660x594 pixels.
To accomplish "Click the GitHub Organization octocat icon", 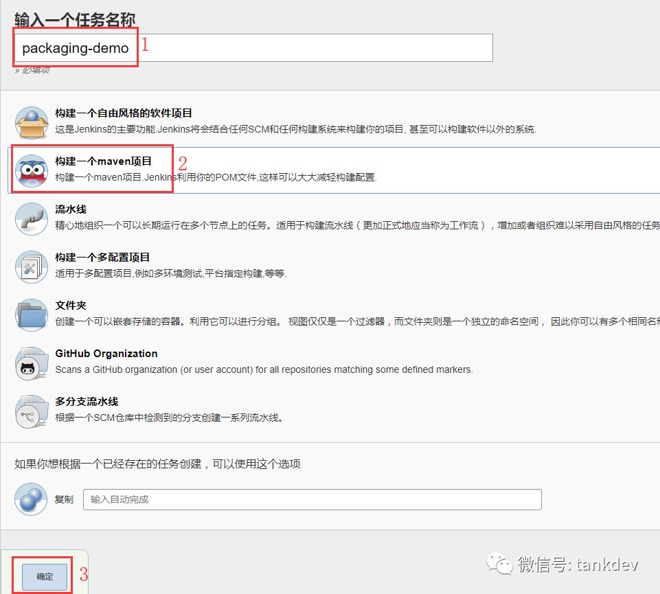I will [x=32, y=363].
